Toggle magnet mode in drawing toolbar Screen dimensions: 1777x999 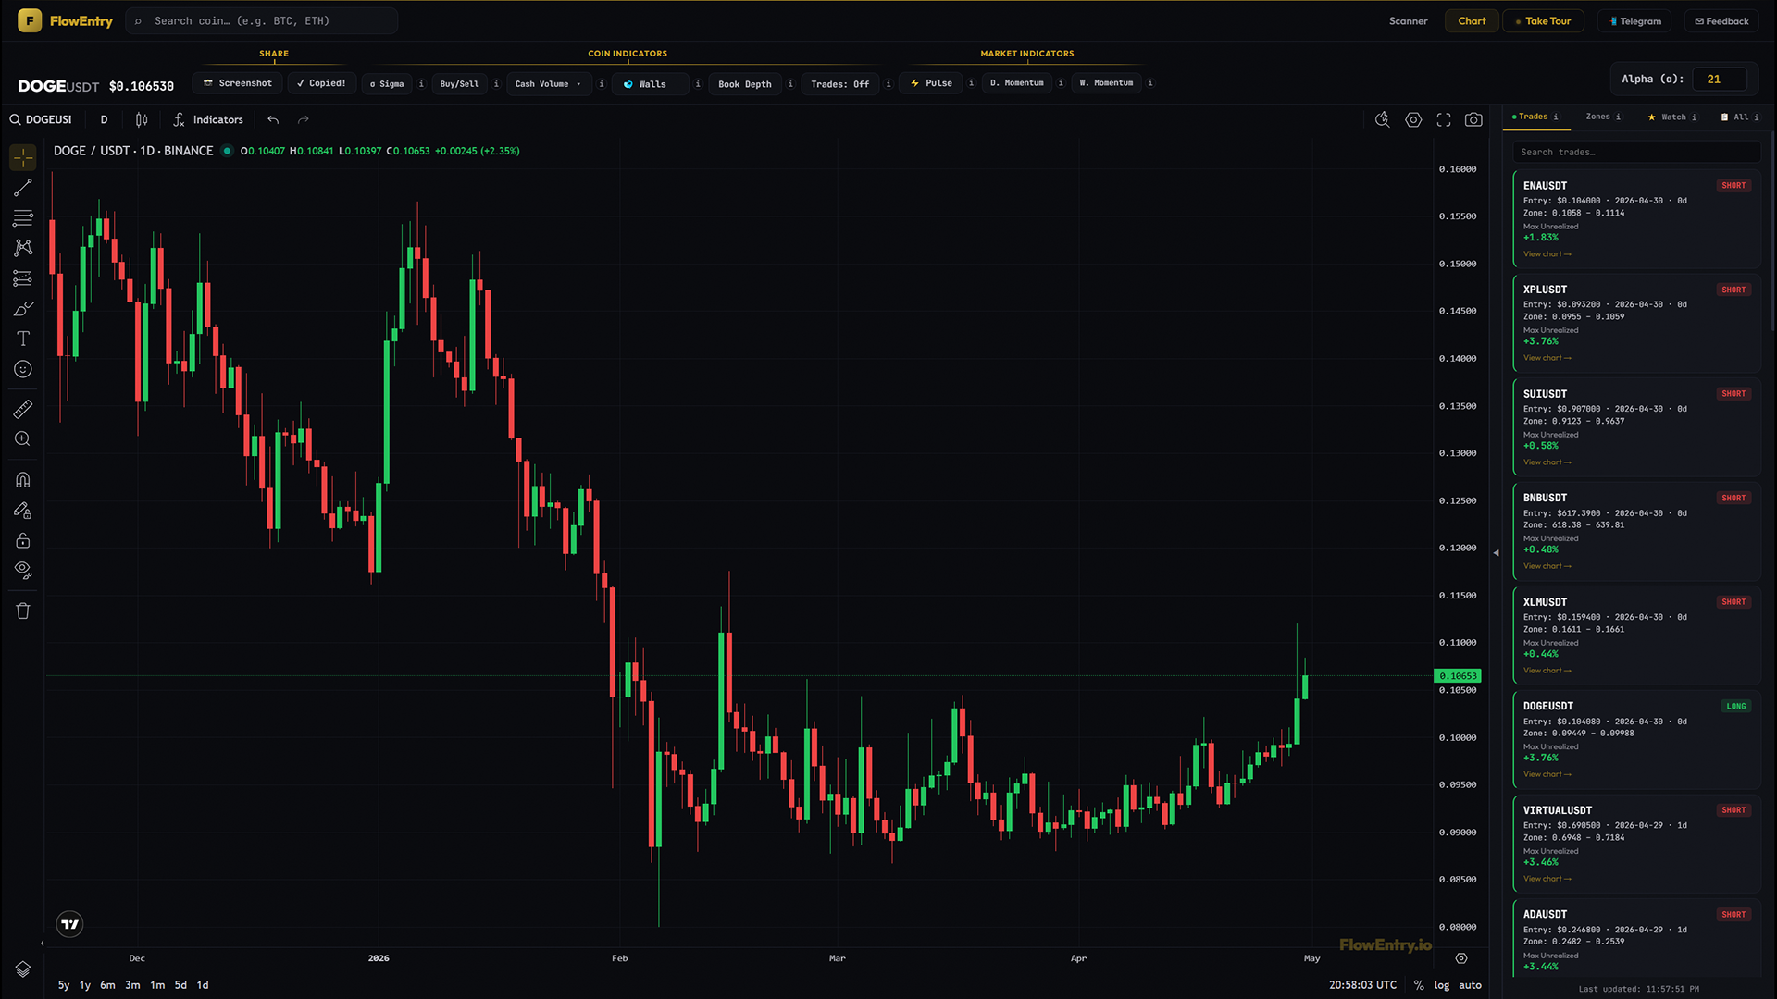pos(23,480)
